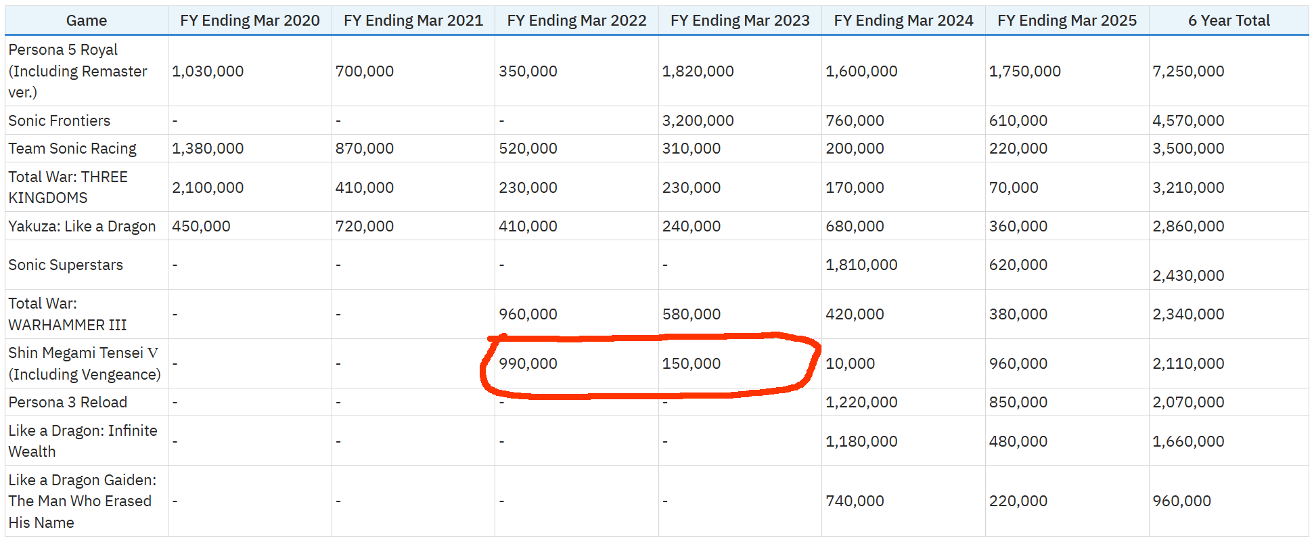Click Sonic Frontiers' 3,200,000 value
Viewport: 1314px width, 538px height.
(698, 120)
